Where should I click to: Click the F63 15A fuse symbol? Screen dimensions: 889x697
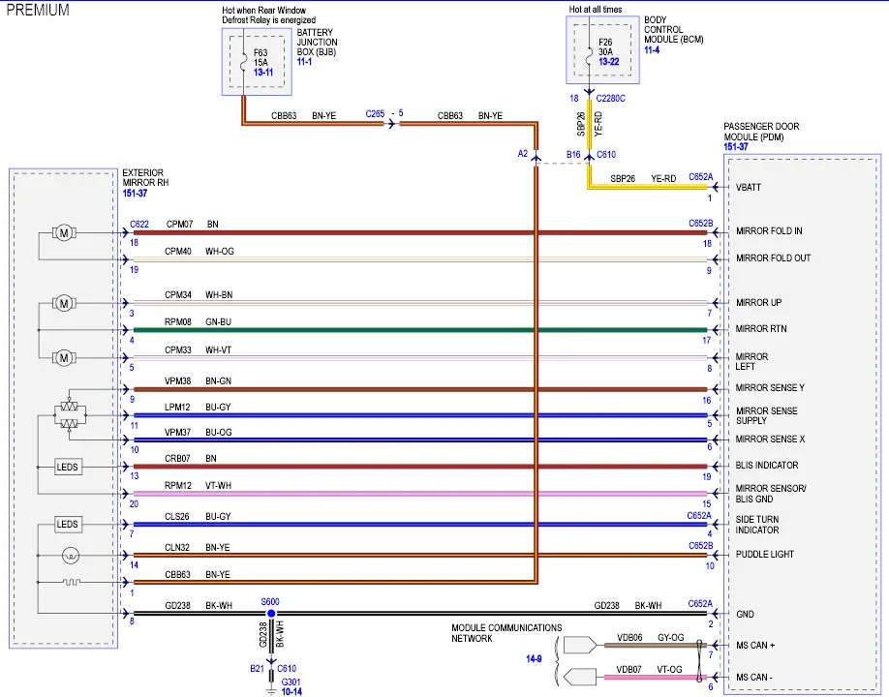click(243, 64)
